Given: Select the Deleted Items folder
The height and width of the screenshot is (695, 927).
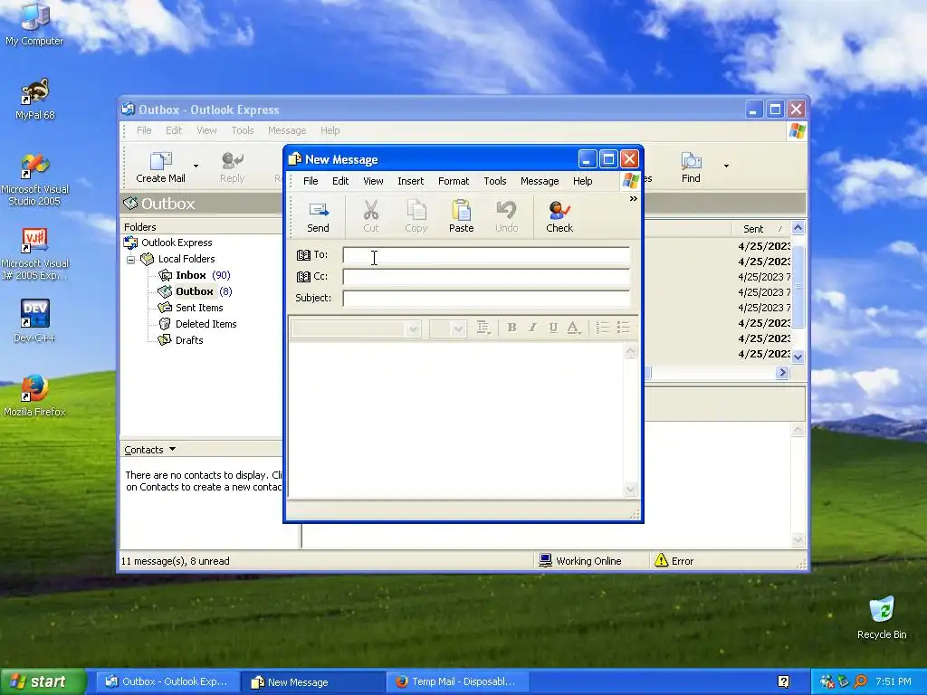Looking at the screenshot, I should [x=205, y=324].
